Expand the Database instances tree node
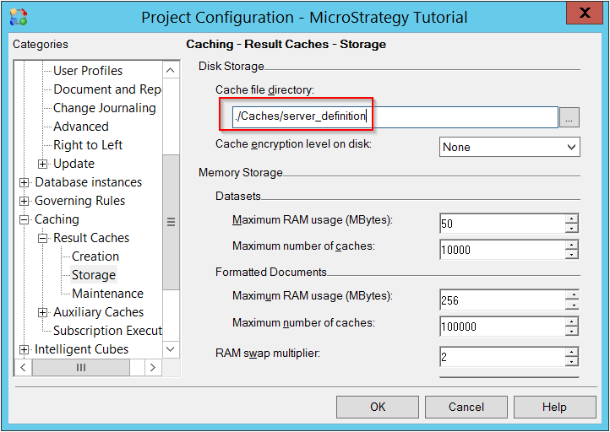 (x=25, y=182)
